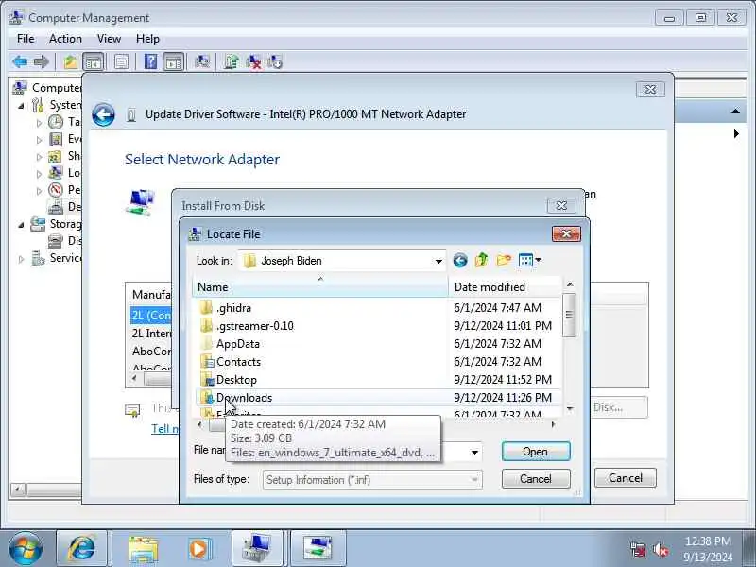Click scroll-right arrow of file list
Screen dimensions: 756x567
[x=553, y=424]
